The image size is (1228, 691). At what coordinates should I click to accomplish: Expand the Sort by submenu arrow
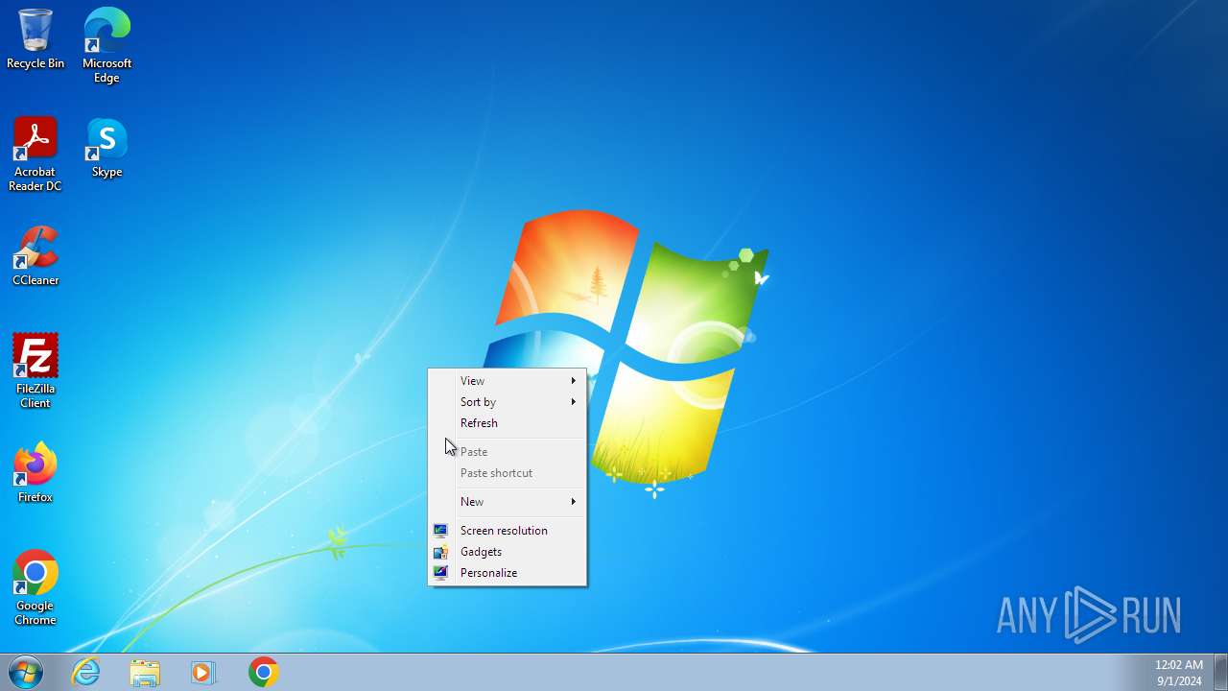point(574,402)
